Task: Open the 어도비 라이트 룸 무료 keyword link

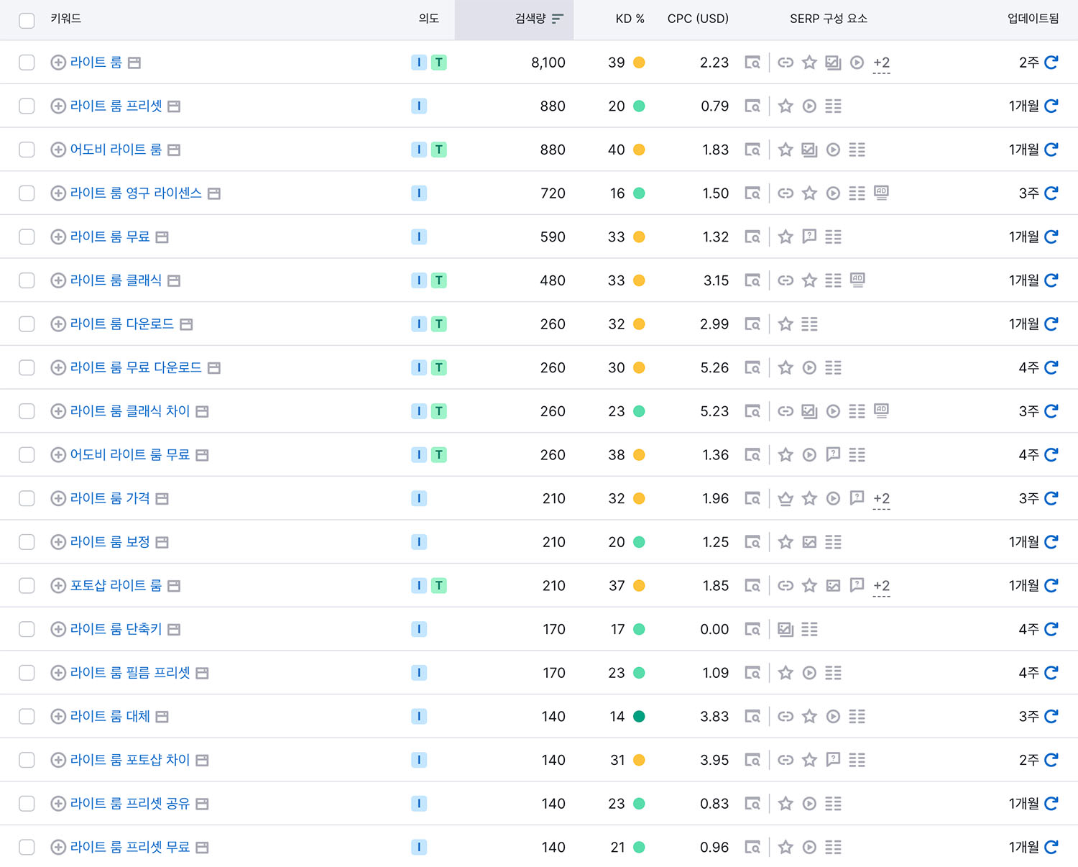Action: [x=130, y=455]
